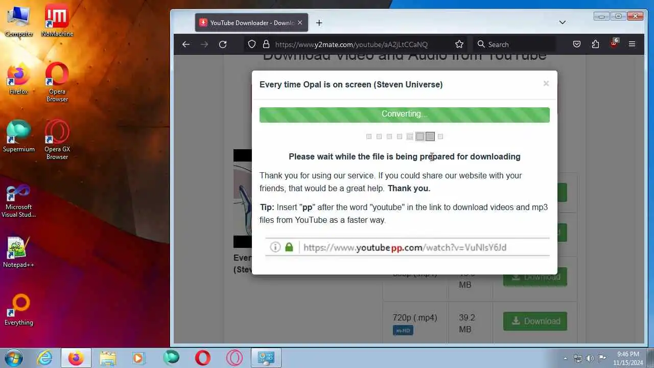Click the network icon in system tray

click(x=578, y=358)
